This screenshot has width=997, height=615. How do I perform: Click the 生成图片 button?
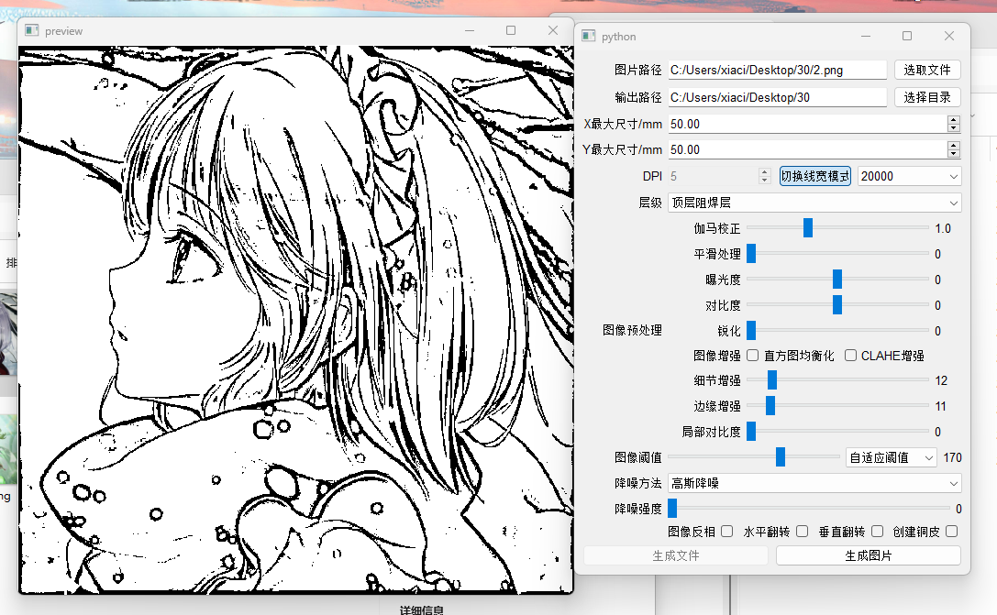click(868, 556)
